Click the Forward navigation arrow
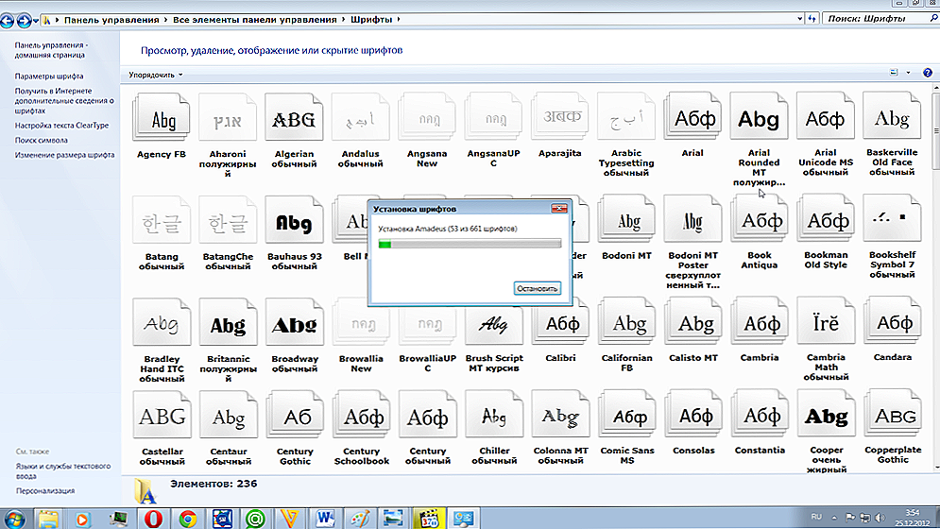Screen dimensions: 940x529 click(x=24, y=21)
